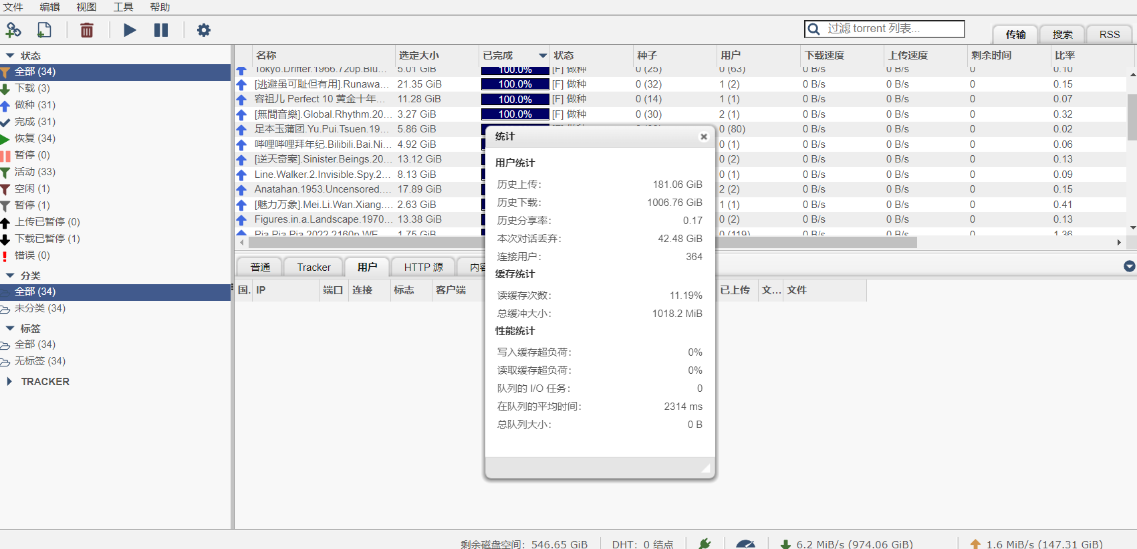
Task: Switch to the RSS tab
Action: pos(1109,34)
